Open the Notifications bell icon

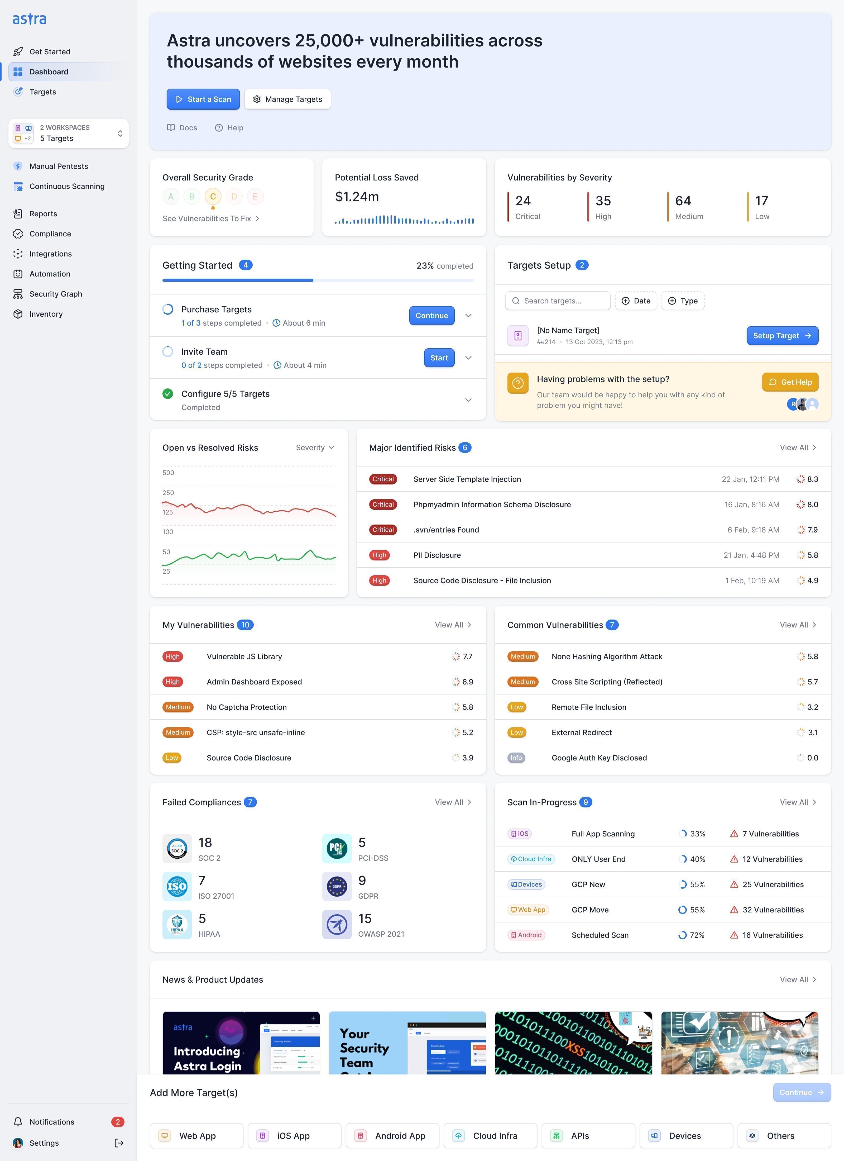pyautogui.click(x=18, y=1122)
